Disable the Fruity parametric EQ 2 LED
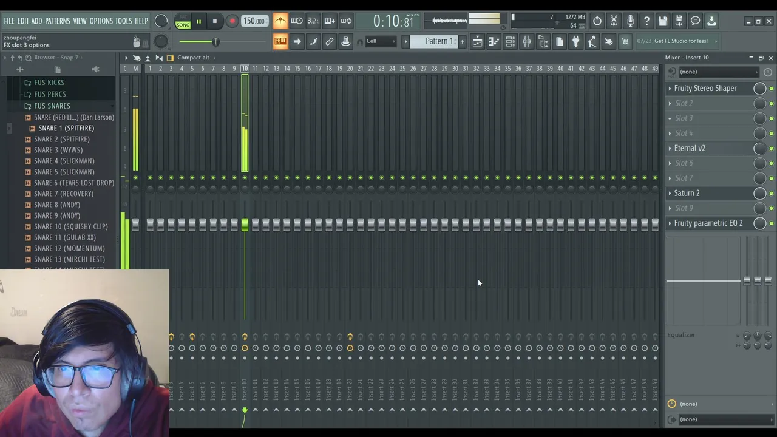This screenshot has width=777, height=437. point(772,223)
